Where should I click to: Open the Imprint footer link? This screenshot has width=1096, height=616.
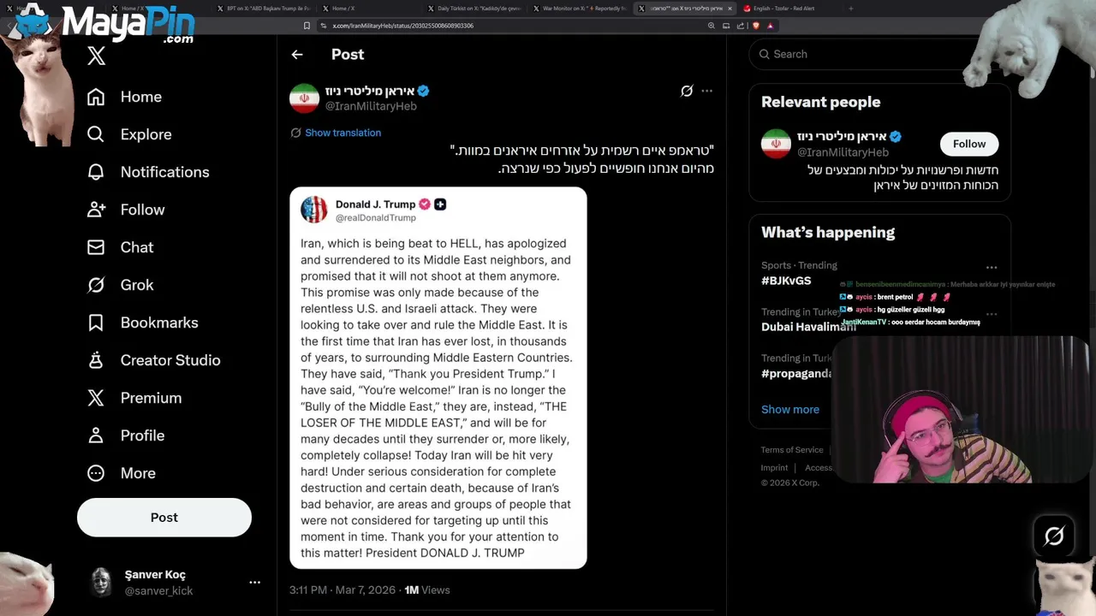click(774, 468)
